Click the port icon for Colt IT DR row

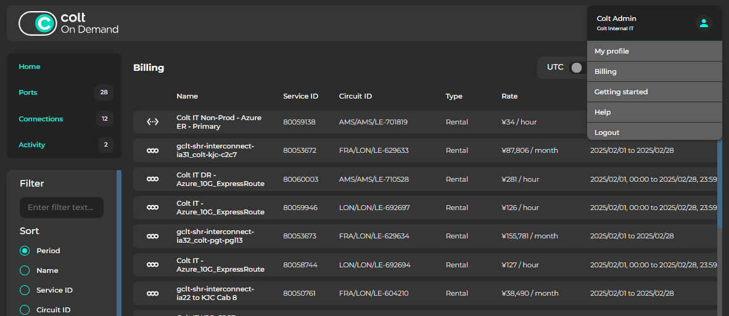[x=152, y=179]
